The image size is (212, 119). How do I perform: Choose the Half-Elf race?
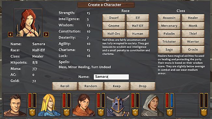[x=138, y=26]
